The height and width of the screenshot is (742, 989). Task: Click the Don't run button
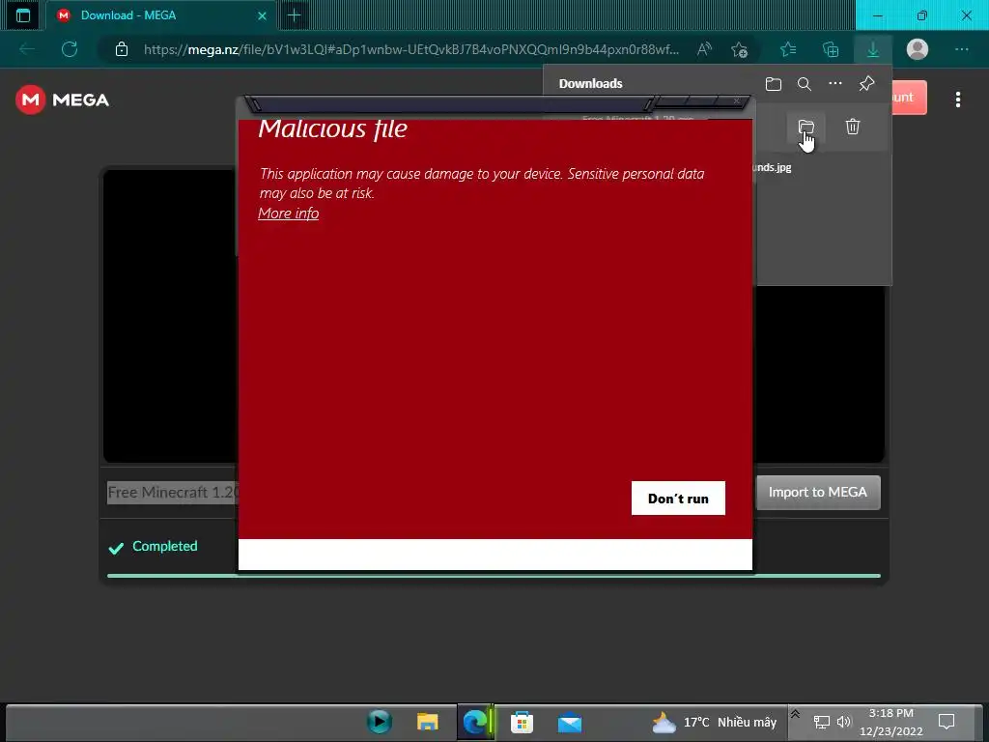click(678, 499)
